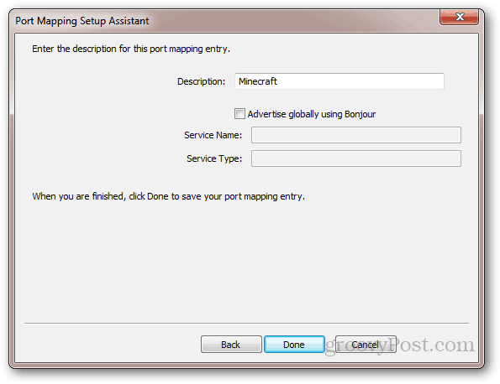Click the 'Service Type:' label

214,158
